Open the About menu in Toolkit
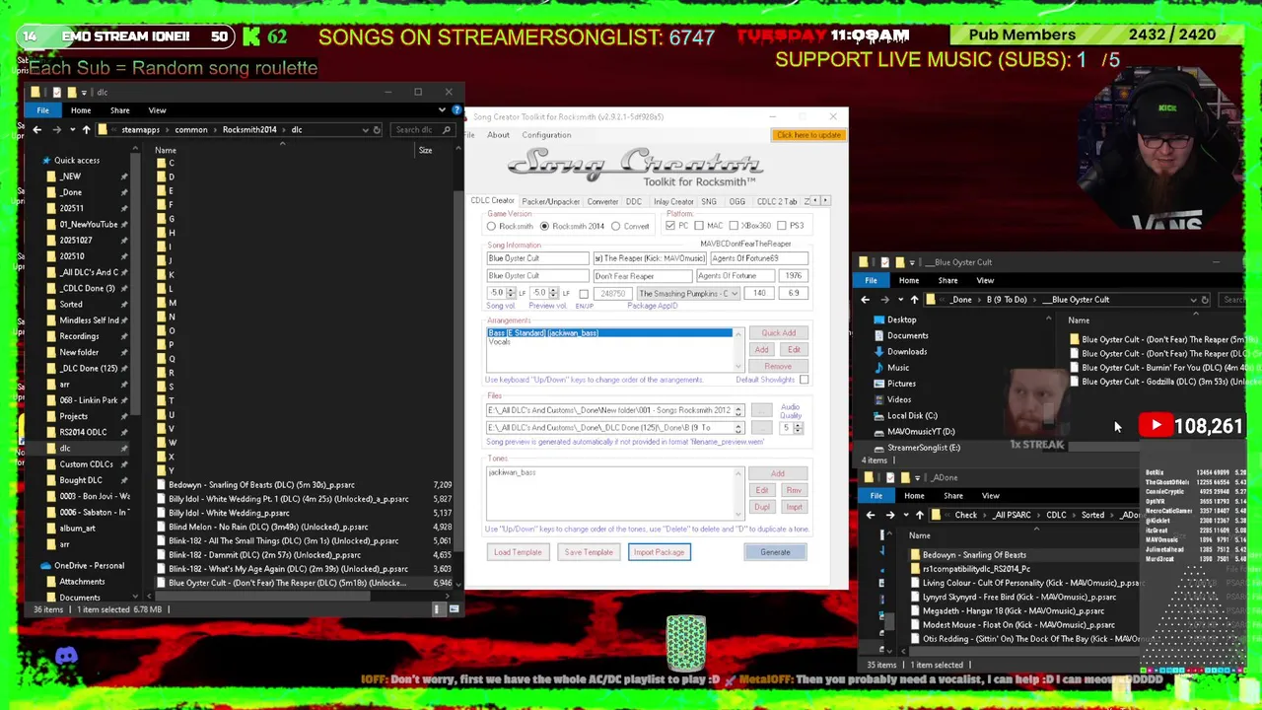 [498, 135]
